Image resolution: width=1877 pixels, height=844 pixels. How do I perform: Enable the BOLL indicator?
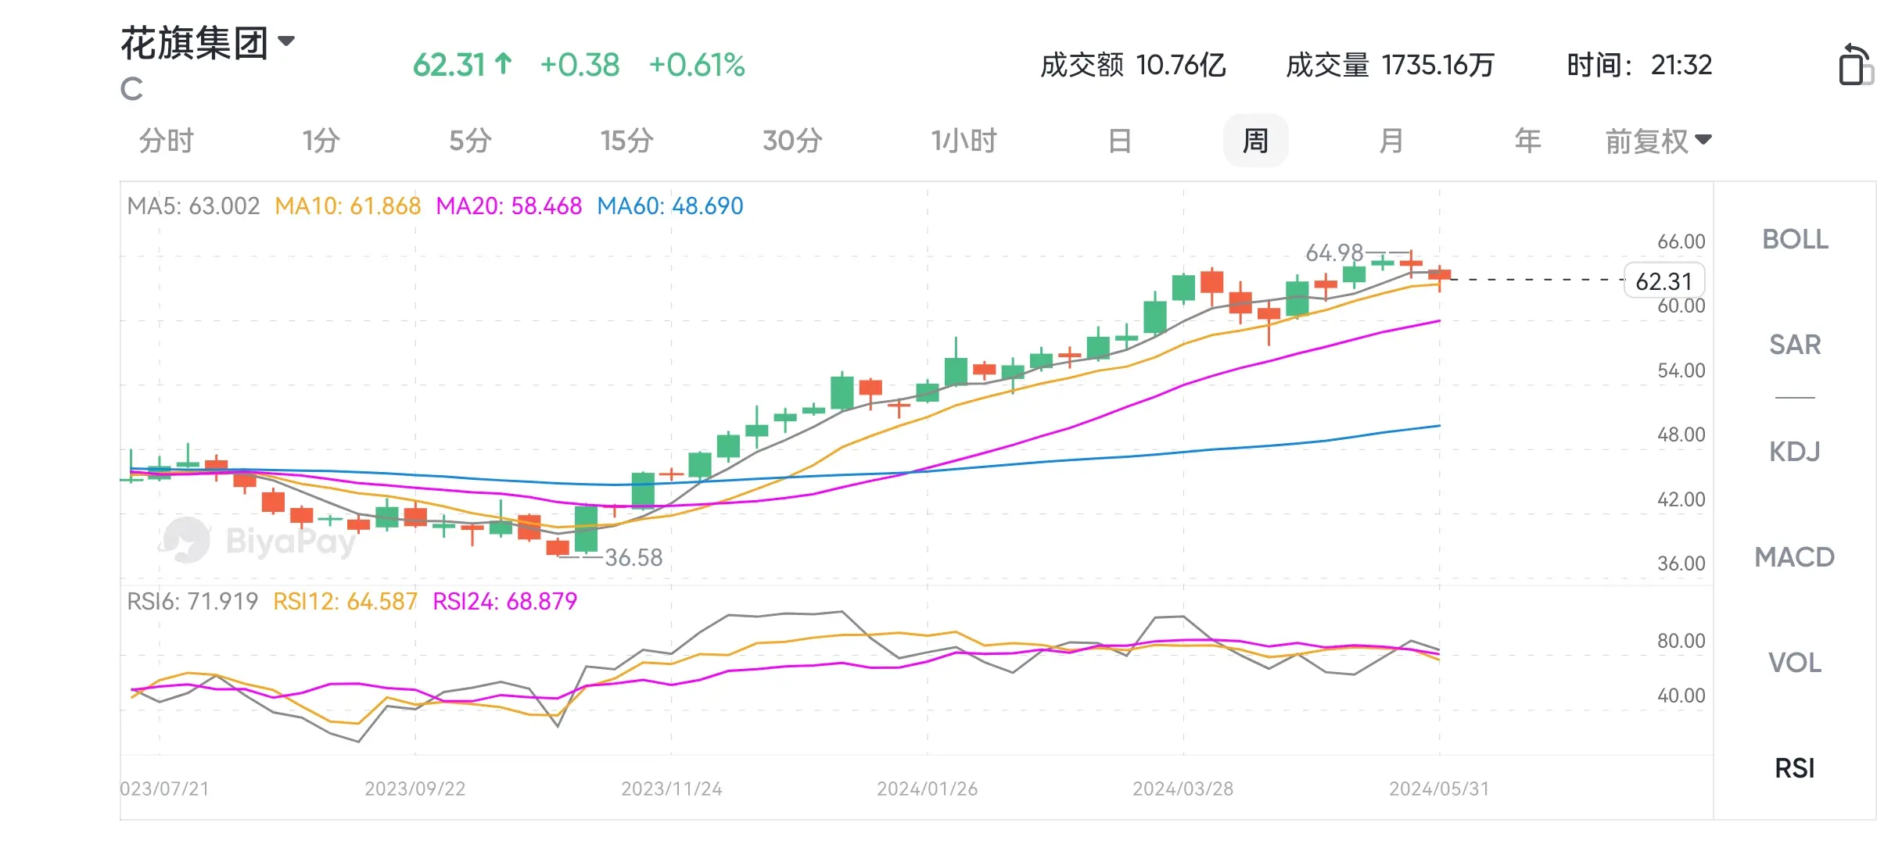pyautogui.click(x=1795, y=239)
